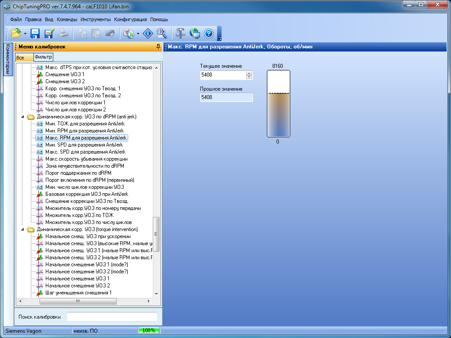451x338 pixels.
Task: Collapse the Динамическая корр. УОЗ (torque intervention) folder
Action: [x=22, y=229]
